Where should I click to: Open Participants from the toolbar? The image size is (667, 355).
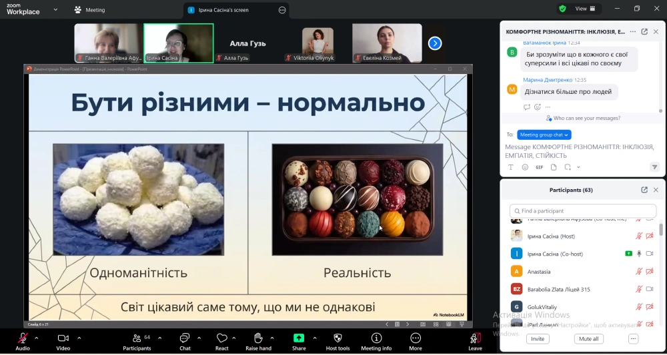click(137, 342)
